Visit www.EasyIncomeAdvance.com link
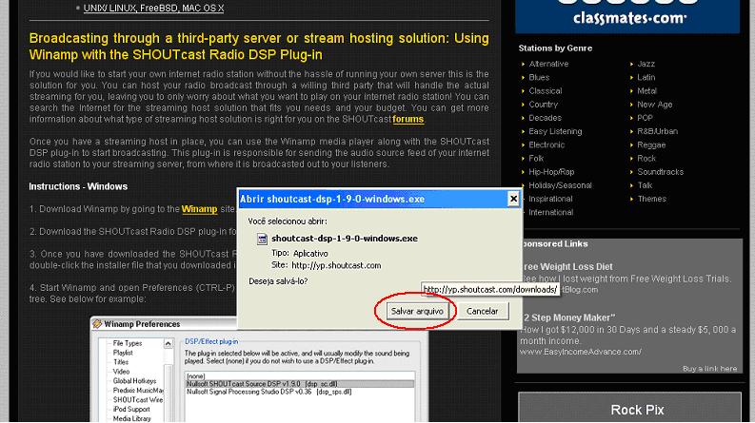 (x=580, y=352)
